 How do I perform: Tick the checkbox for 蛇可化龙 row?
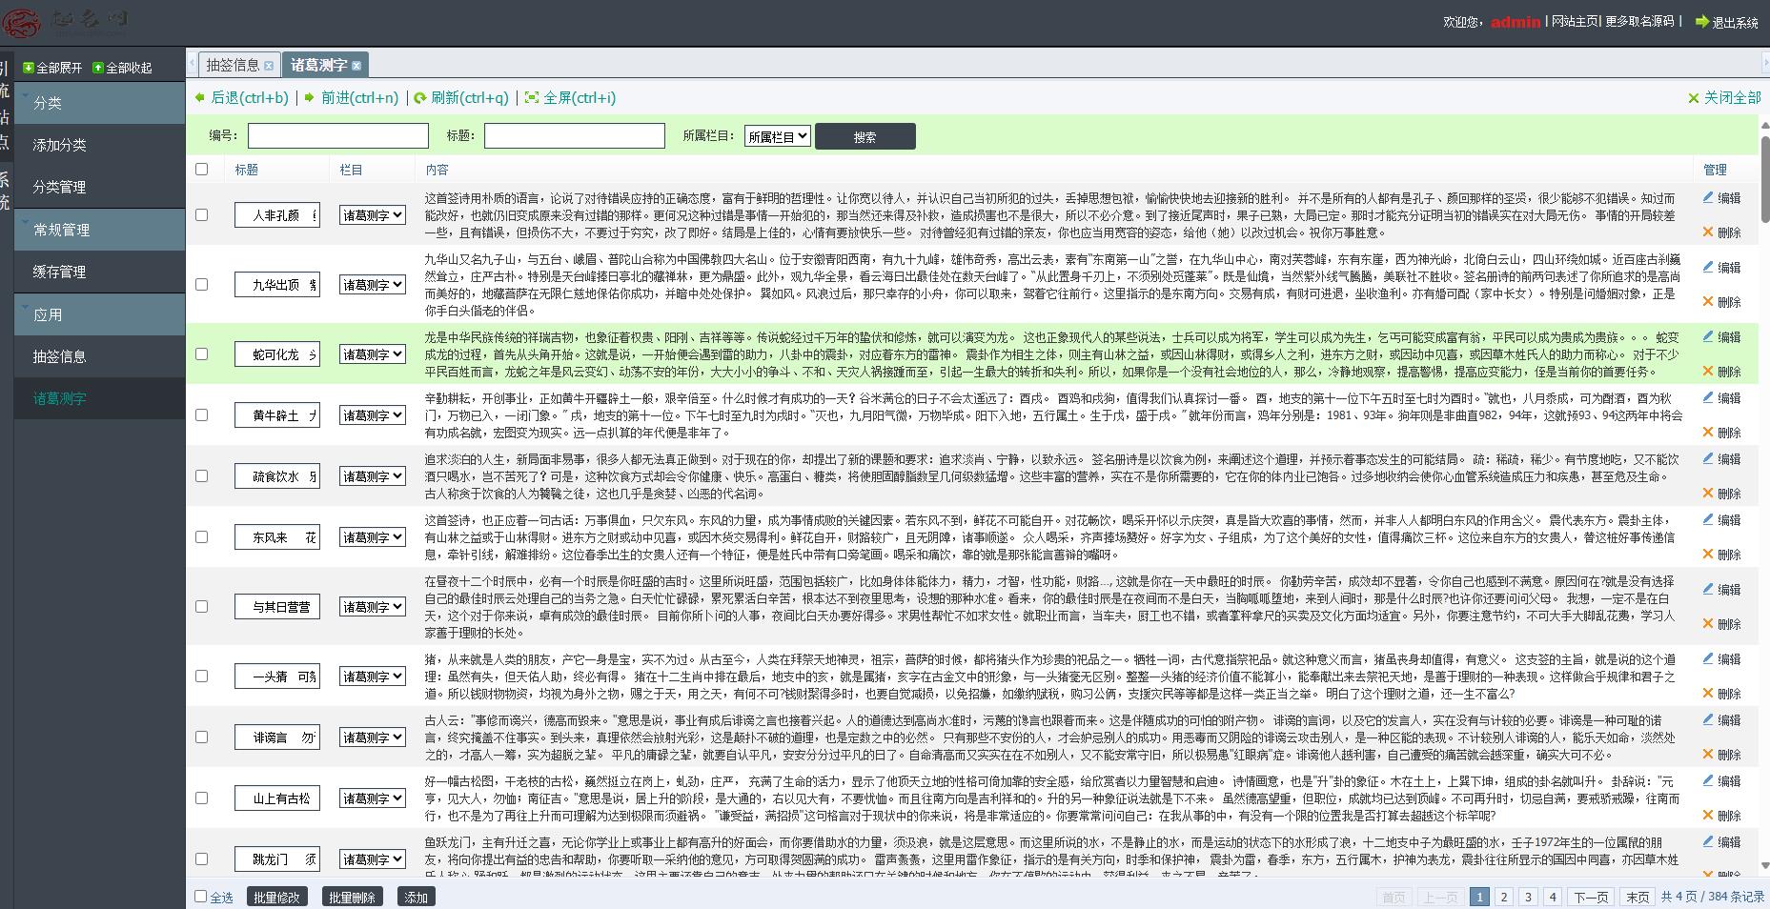point(201,353)
